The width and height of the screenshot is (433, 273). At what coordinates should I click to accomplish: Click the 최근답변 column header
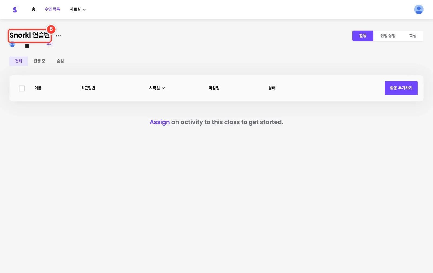[x=88, y=88]
